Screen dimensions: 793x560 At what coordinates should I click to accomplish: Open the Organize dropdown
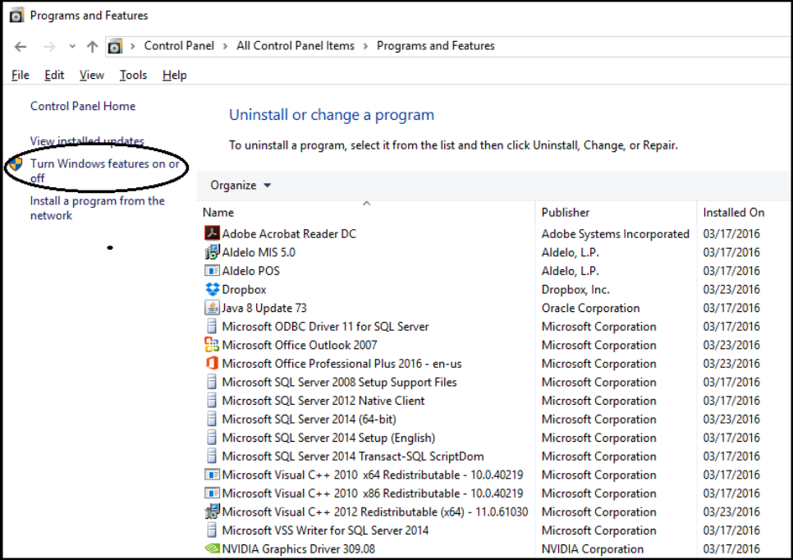241,185
